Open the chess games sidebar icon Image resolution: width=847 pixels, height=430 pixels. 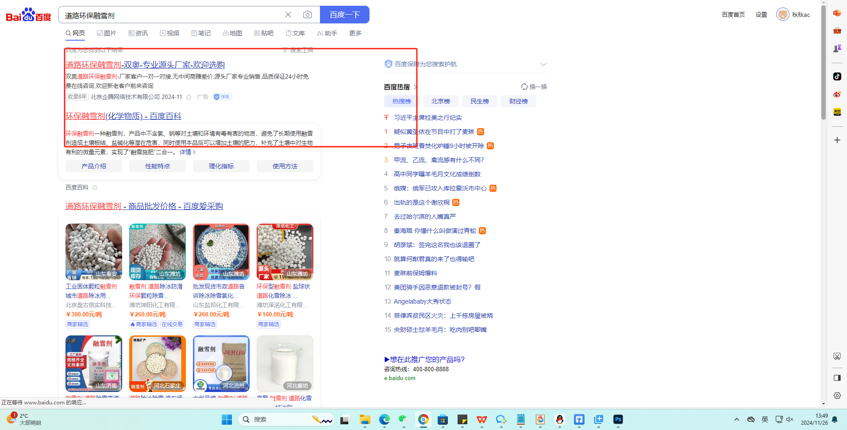[x=837, y=48]
